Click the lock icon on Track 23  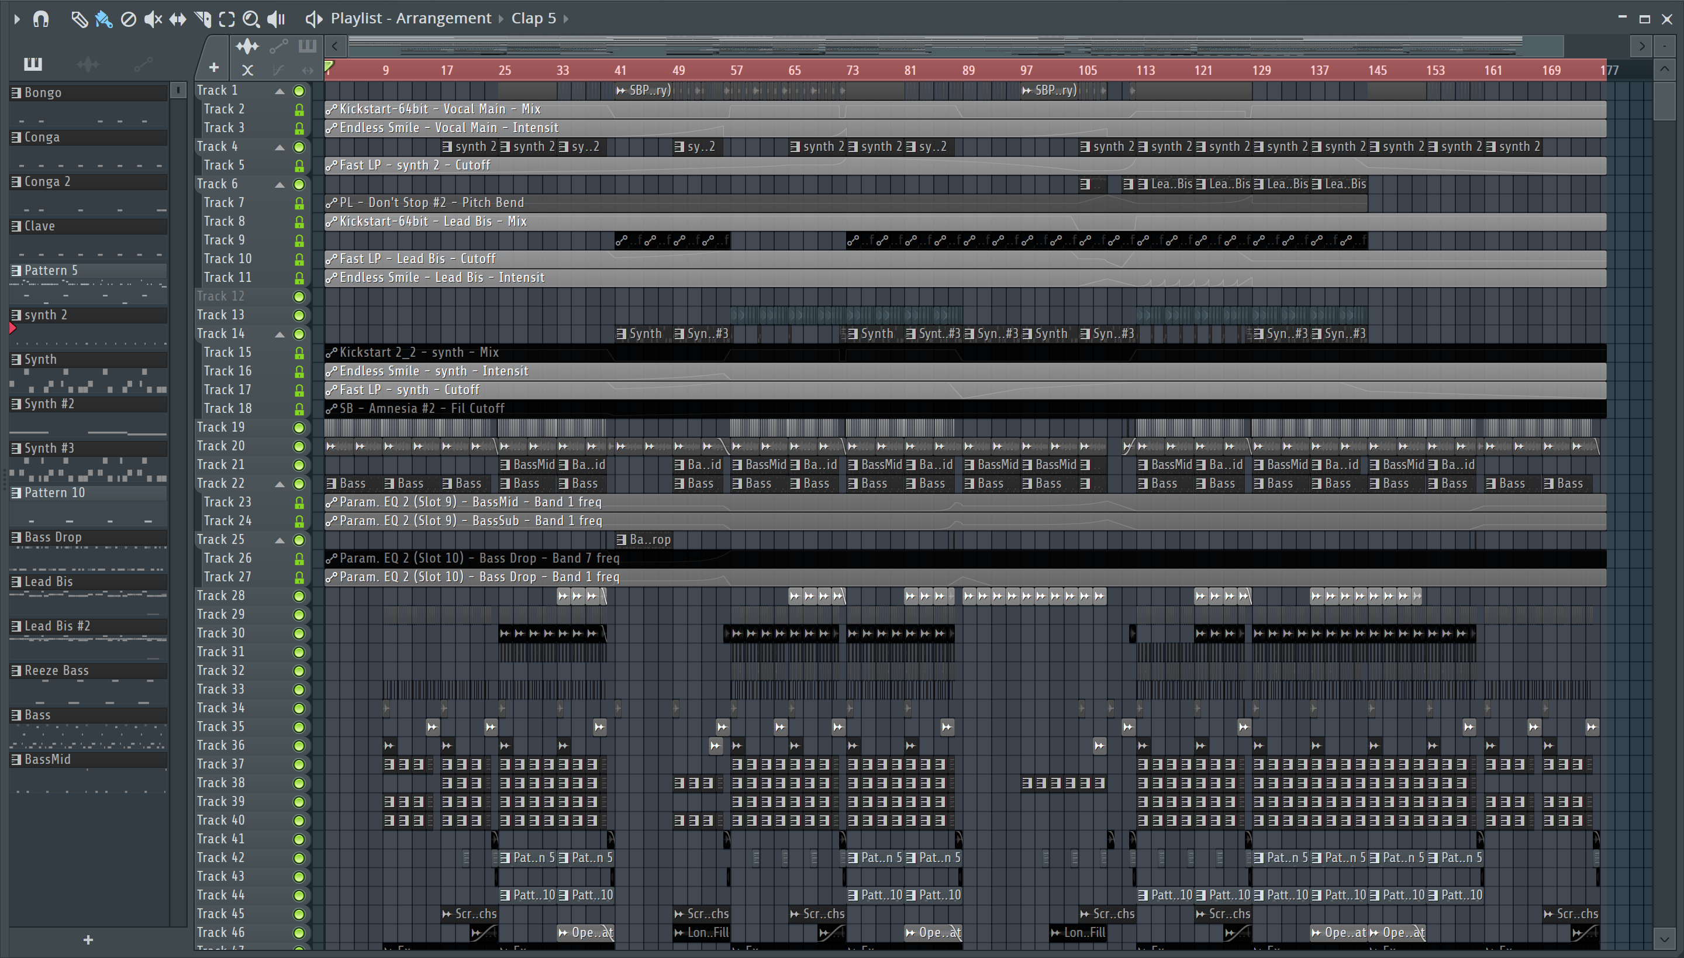coord(299,503)
